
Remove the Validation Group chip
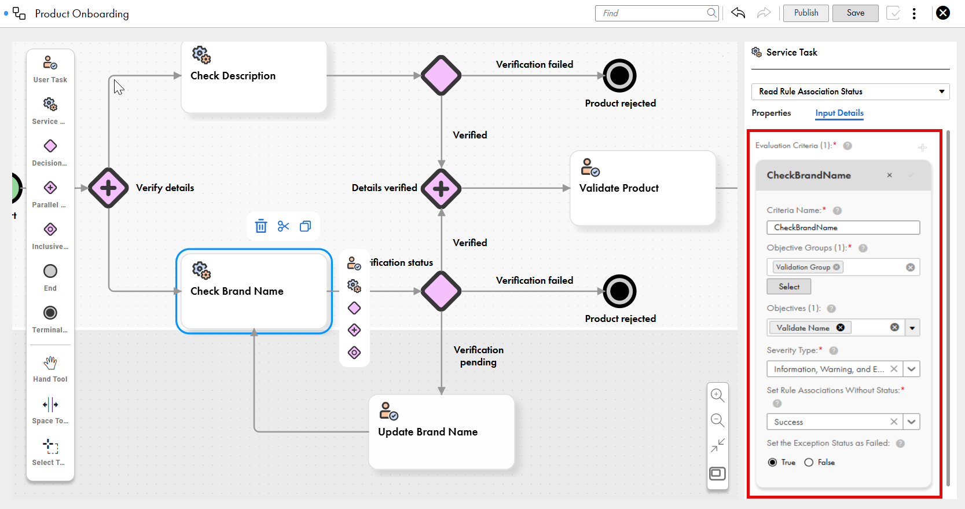836,267
